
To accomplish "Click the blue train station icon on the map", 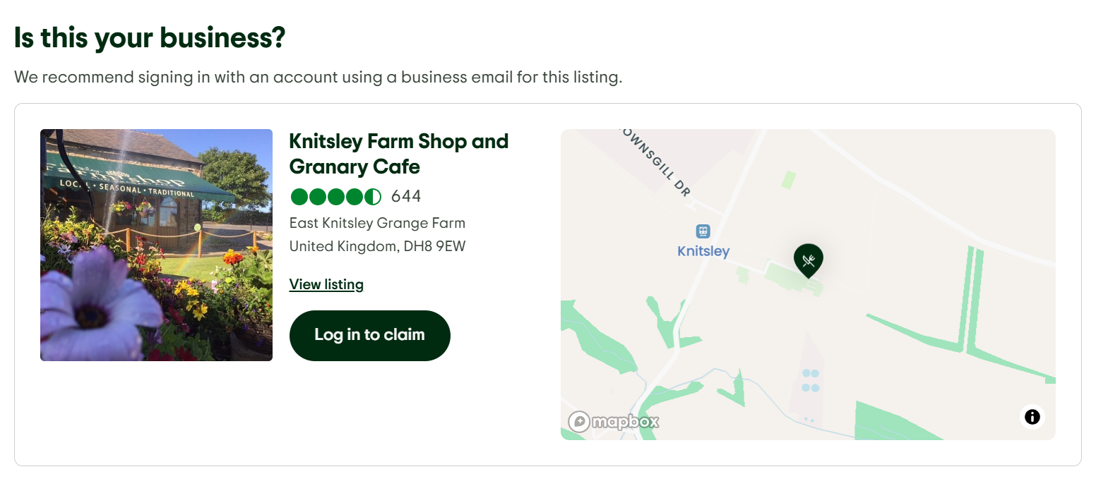I will tap(703, 231).
